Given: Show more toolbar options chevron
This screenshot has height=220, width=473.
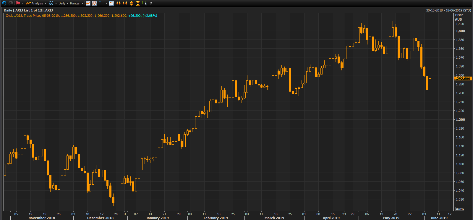Looking at the screenshot, I should click(x=151, y=4).
